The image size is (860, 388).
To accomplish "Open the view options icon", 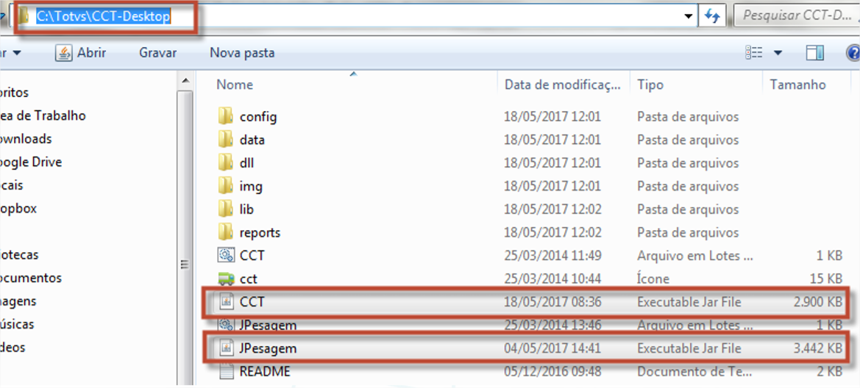I will point(754,53).
